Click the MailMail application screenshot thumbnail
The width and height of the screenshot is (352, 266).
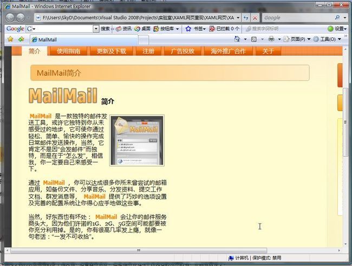click(137, 140)
